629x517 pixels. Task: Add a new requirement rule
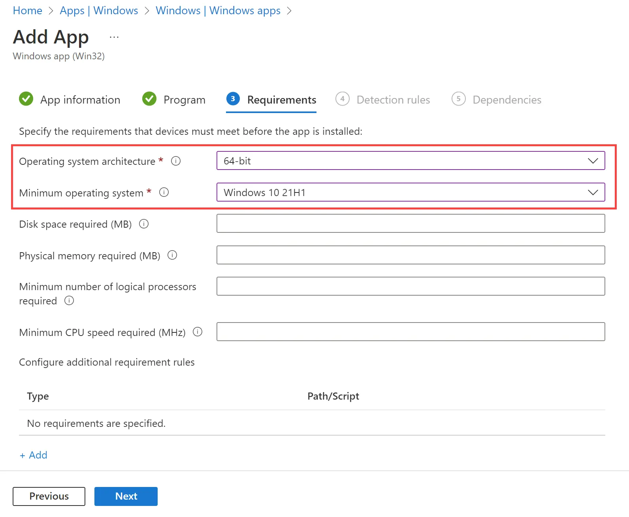click(34, 455)
